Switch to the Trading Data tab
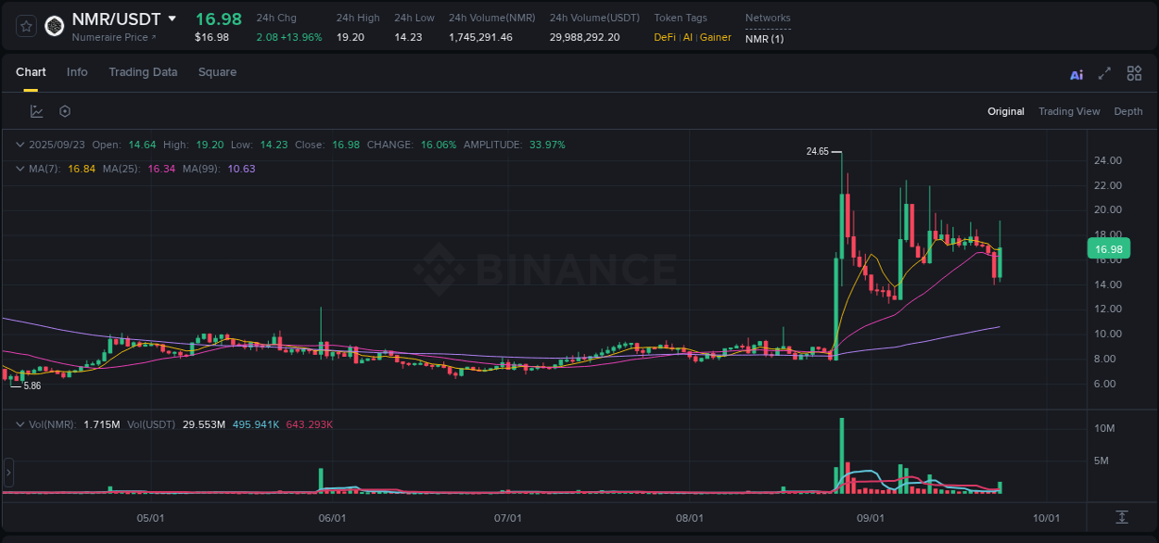Image resolution: width=1159 pixels, height=543 pixels. 143,71
